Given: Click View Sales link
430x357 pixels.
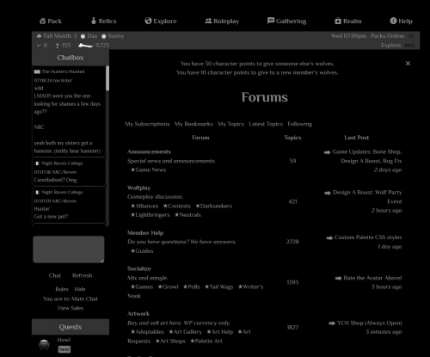Looking at the screenshot, I should [71, 308].
